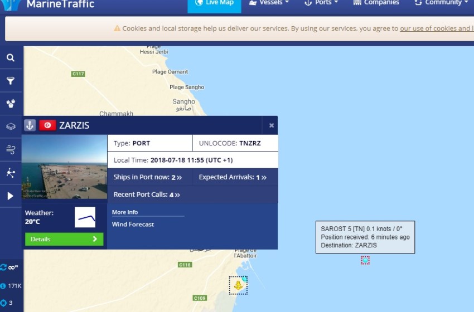Image resolution: width=474 pixels, height=312 pixels.
Task: Click the wind direction weather icon
Action: tap(85, 217)
